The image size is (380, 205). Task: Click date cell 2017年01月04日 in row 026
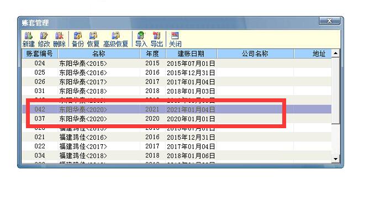click(x=191, y=82)
